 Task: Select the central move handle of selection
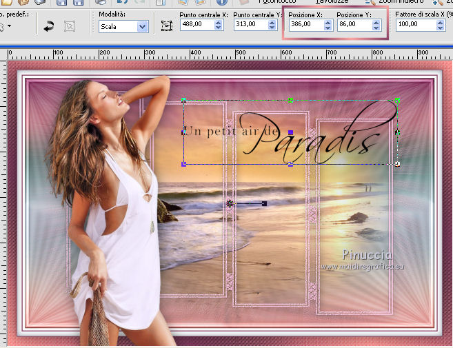point(291,132)
